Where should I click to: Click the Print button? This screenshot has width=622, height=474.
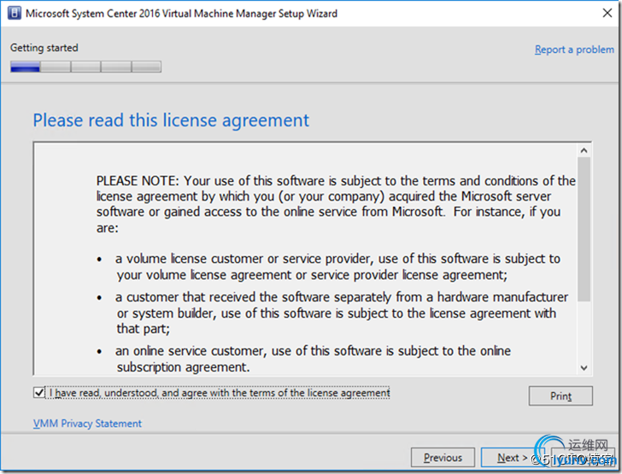click(560, 396)
